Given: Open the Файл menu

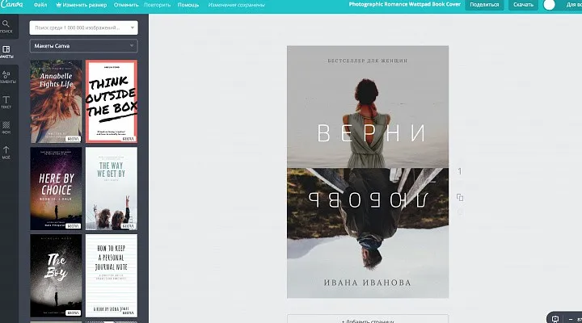Looking at the screenshot, I should coord(40,5).
